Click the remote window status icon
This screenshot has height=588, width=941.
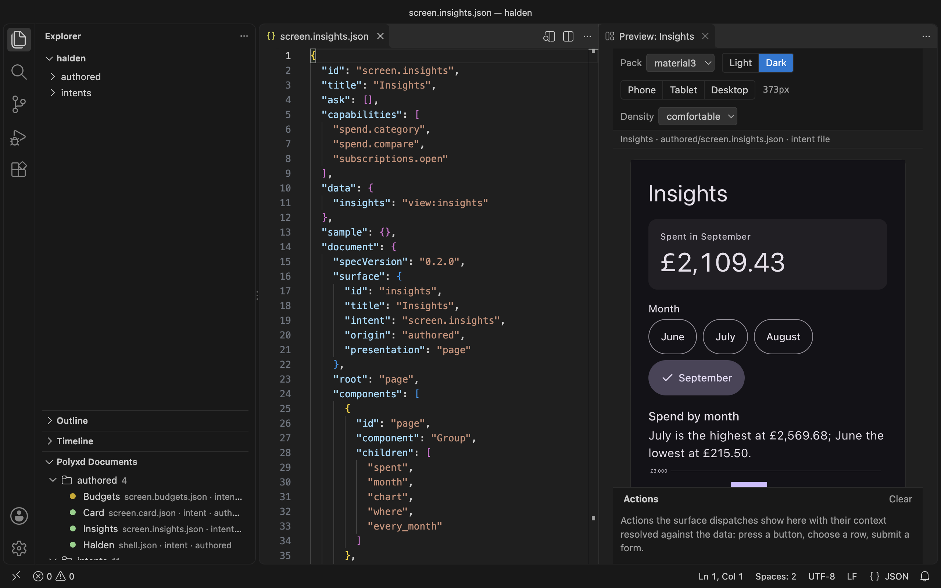pyautogui.click(x=16, y=576)
